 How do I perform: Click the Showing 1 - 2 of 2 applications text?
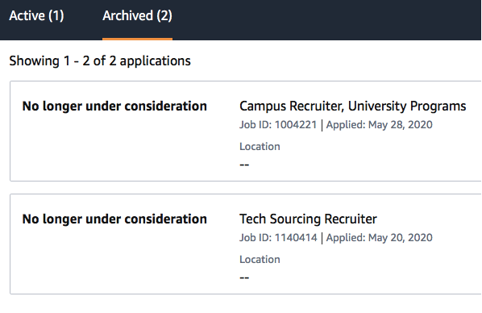pos(100,61)
